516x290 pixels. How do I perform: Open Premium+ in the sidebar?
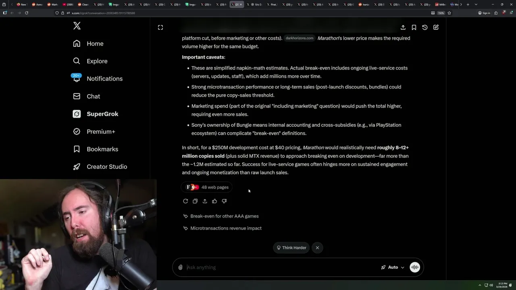point(94,131)
